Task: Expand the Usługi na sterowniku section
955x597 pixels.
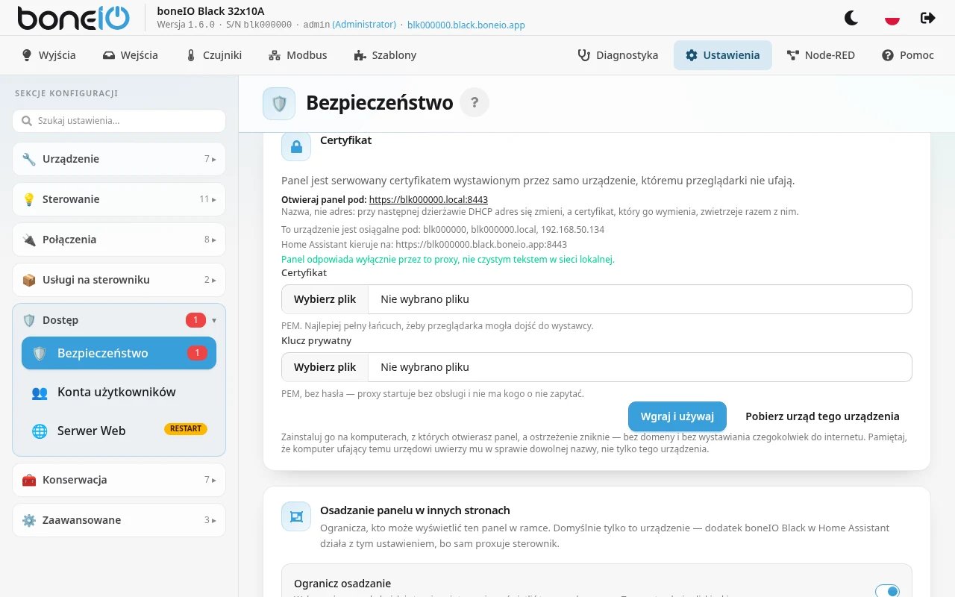Action: tap(119, 280)
